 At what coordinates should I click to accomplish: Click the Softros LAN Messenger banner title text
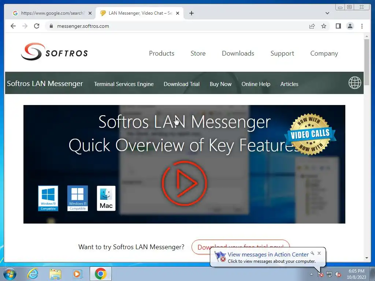click(185, 121)
